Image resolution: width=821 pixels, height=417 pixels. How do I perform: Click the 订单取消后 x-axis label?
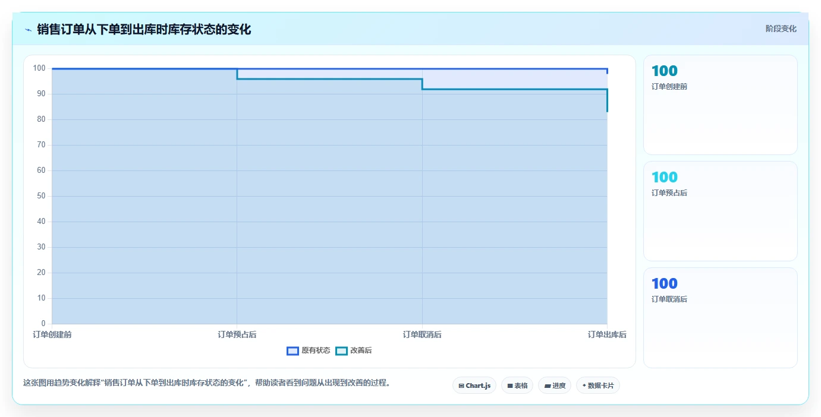[422, 334]
